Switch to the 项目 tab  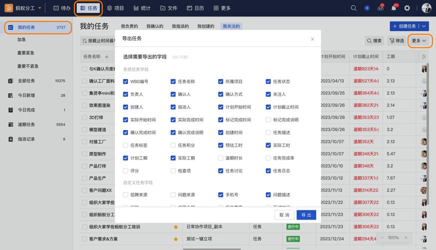(x=115, y=8)
